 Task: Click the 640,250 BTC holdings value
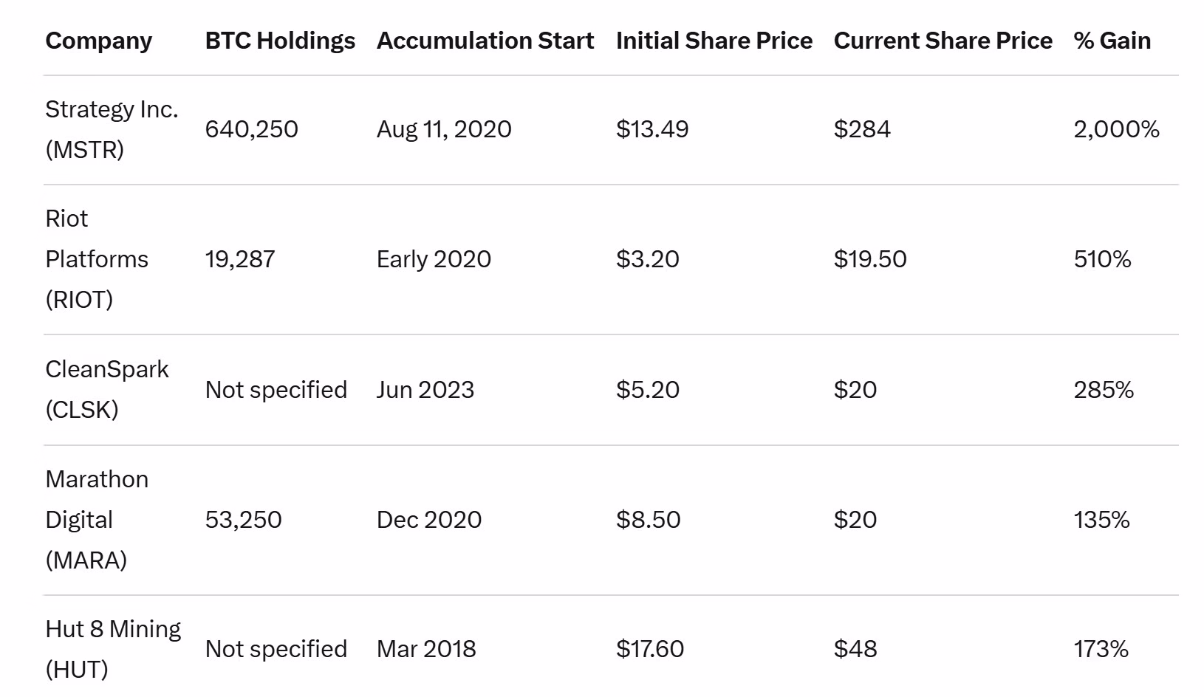[251, 129]
